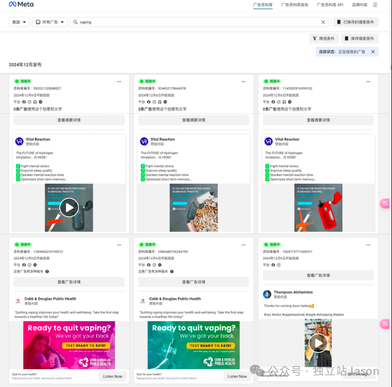Open Vital Reaction cigarette pile image thumbnail
This screenshot has width=392, height=387.
click(194, 208)
